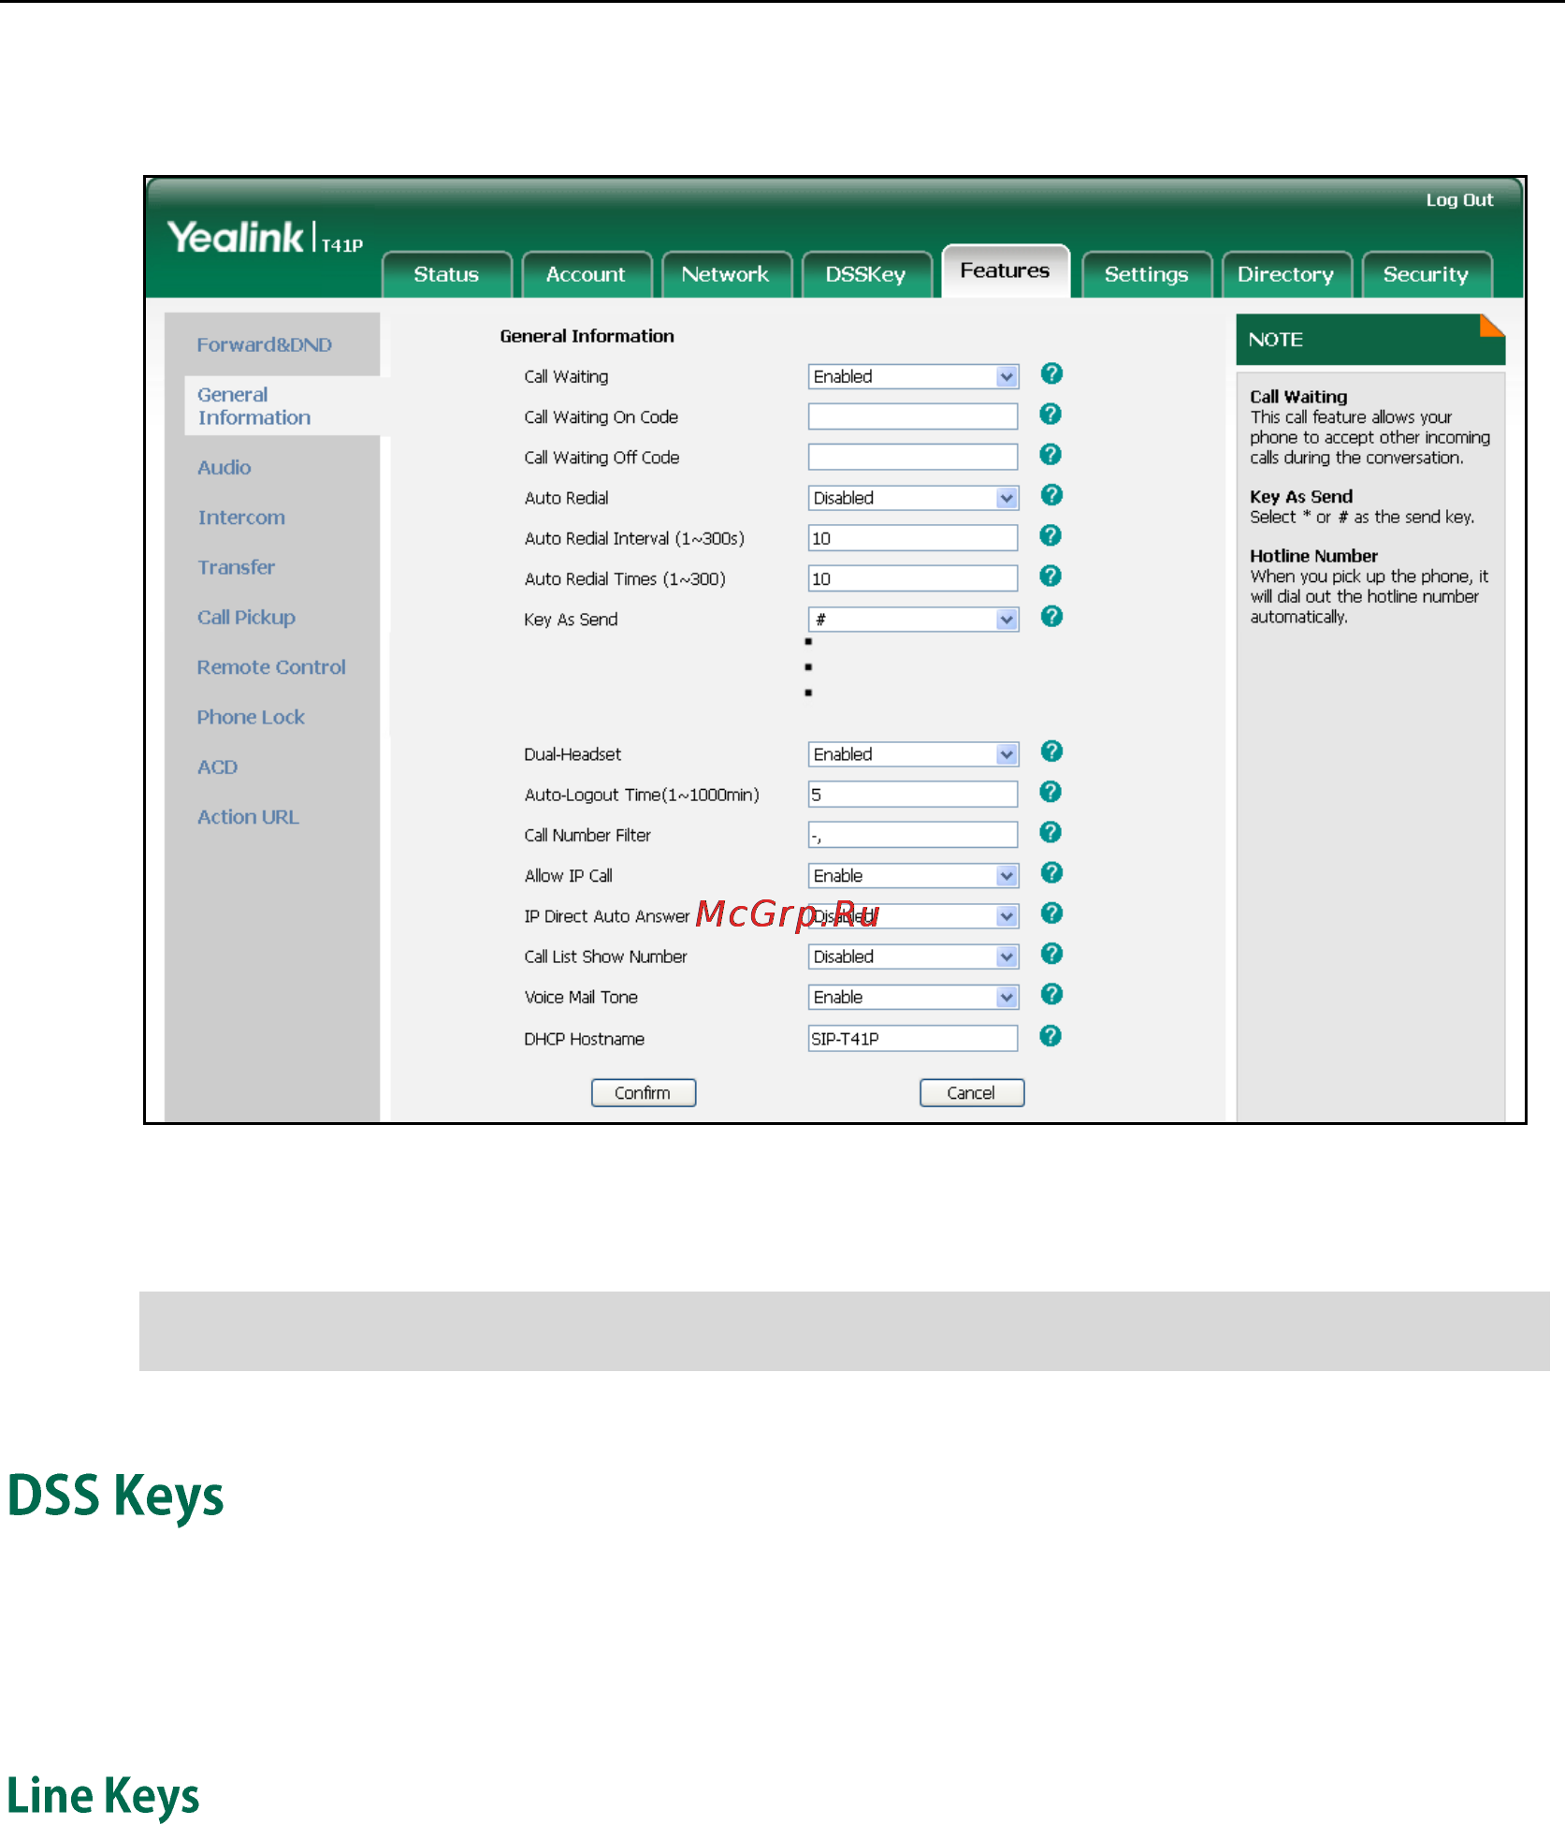Open Audio in the sidebar
Viewport: 1565px width, 1825px height.
(225, 467)
